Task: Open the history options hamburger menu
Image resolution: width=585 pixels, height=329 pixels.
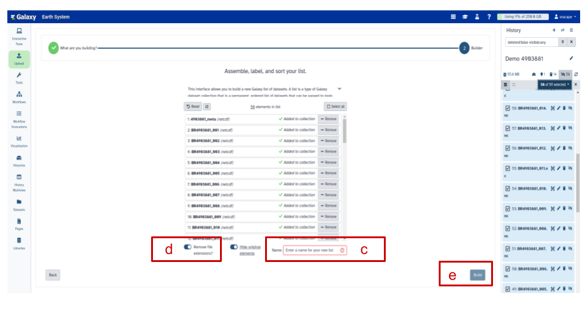Action: click(x=571, y=30)
